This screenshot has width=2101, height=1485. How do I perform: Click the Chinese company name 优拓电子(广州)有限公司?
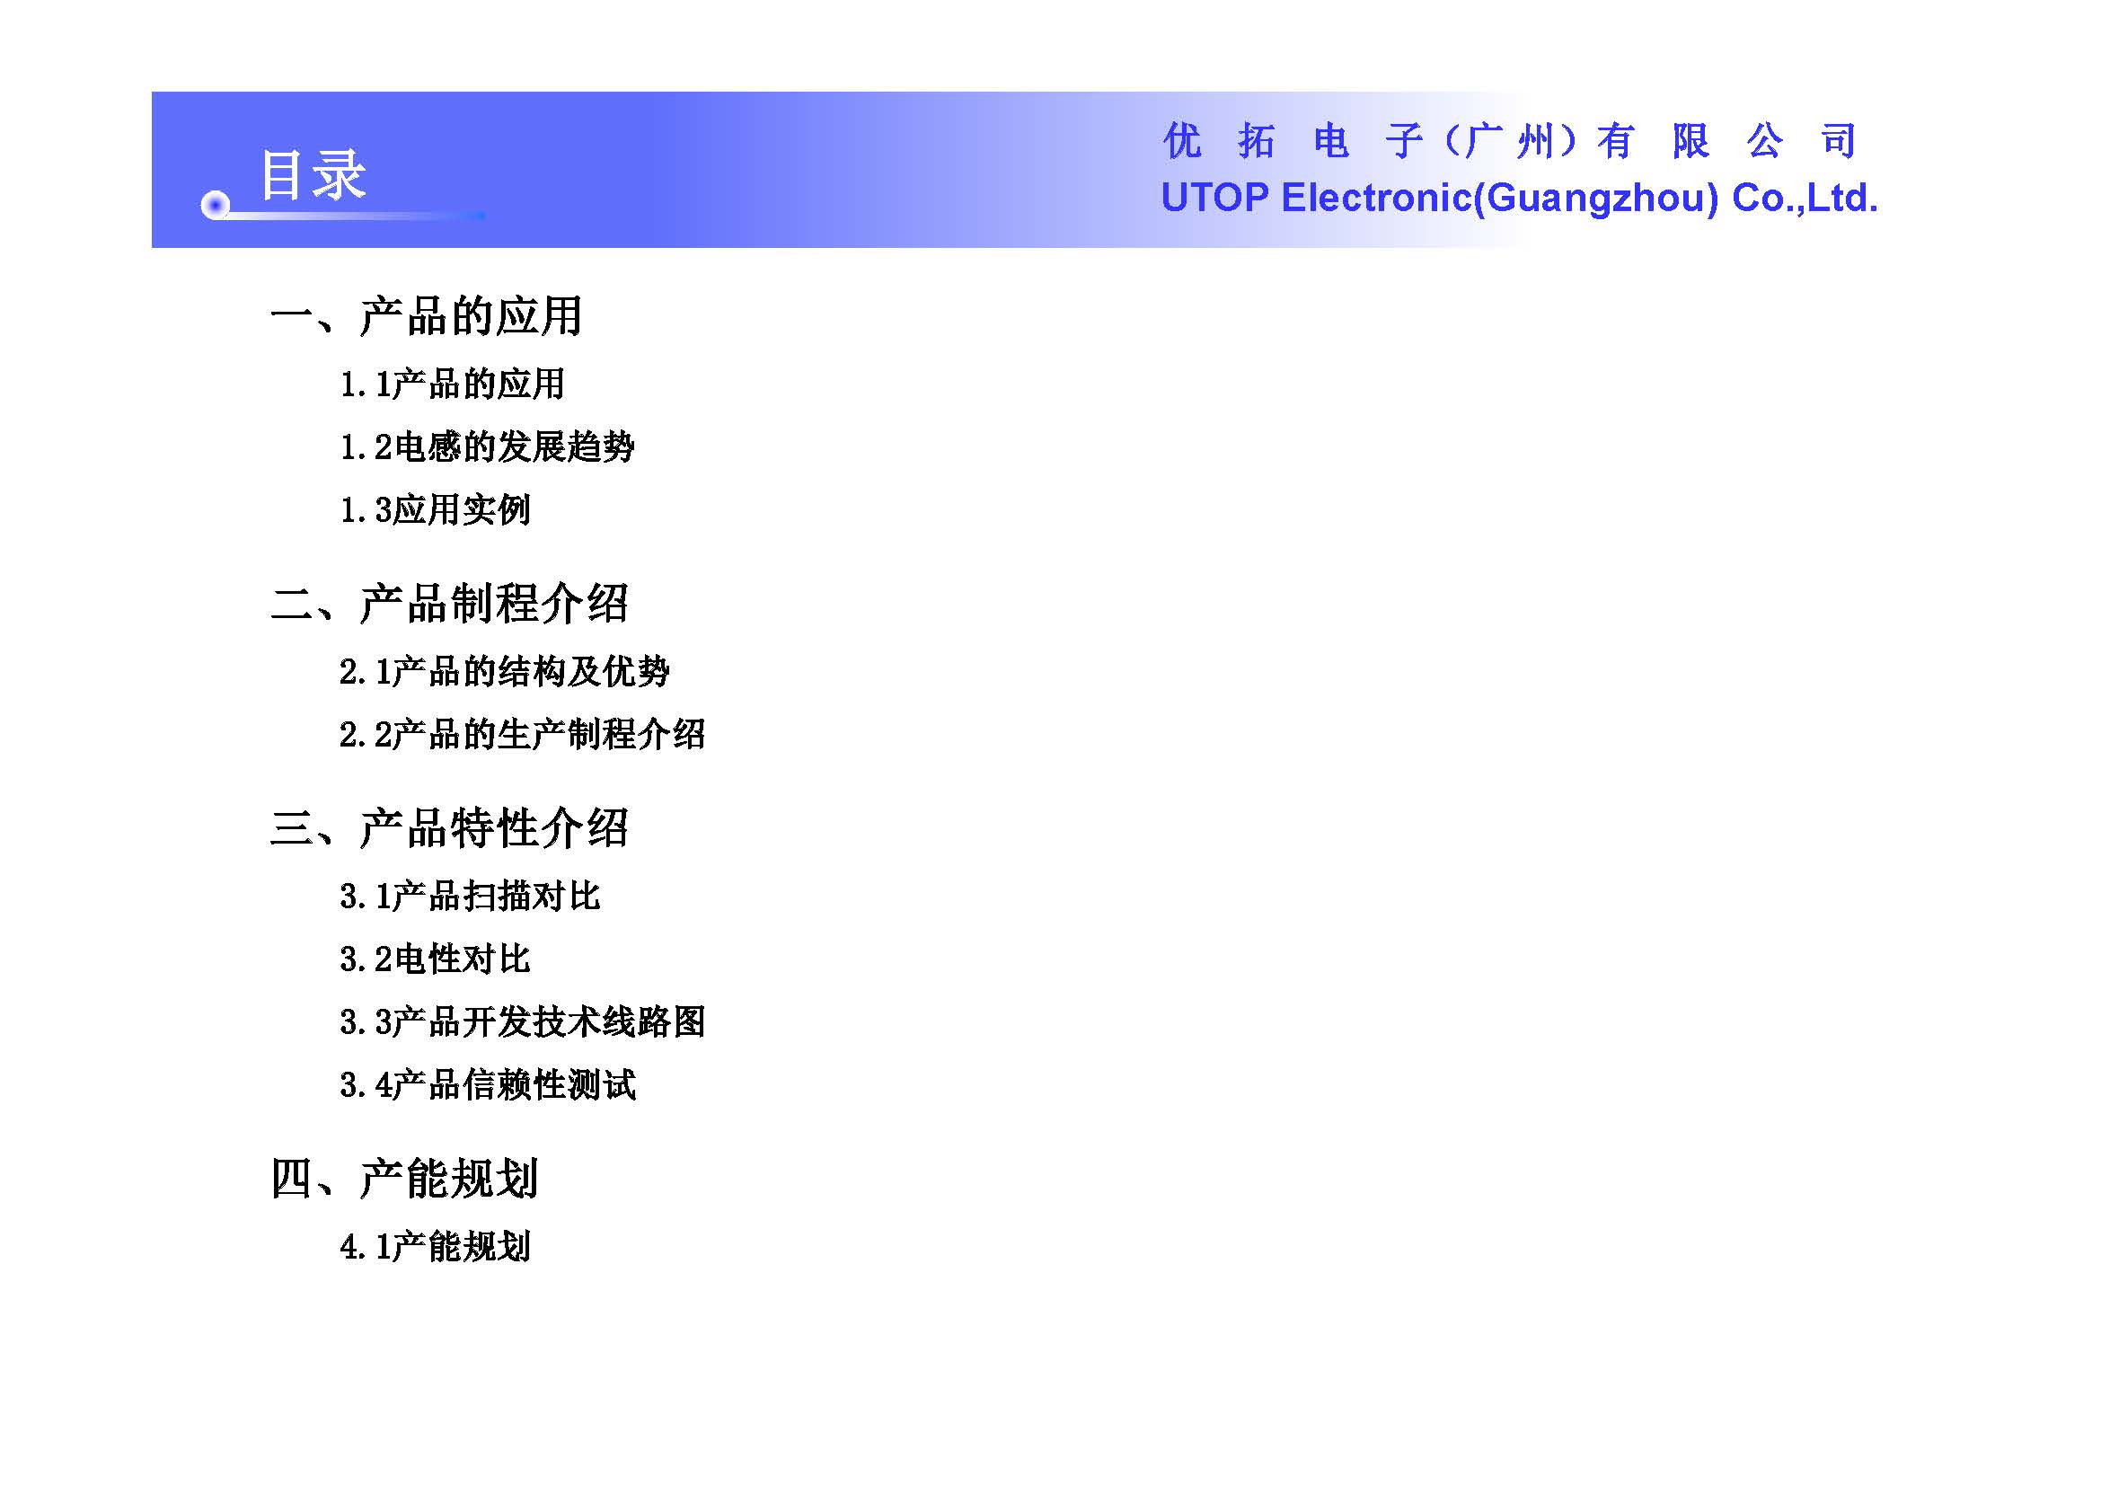click(1509, 141)
